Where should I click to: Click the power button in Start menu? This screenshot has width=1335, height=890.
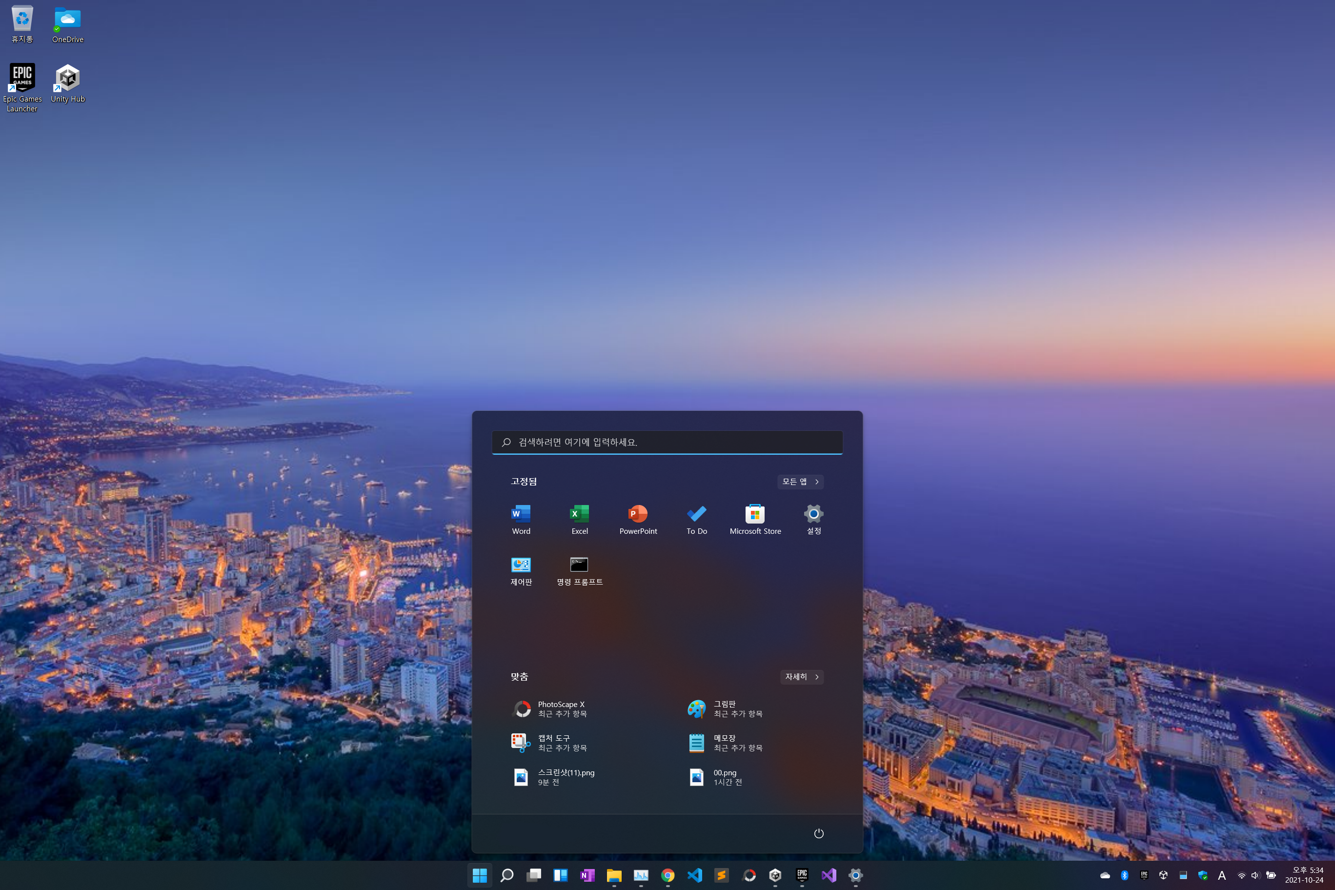(818, 833)
